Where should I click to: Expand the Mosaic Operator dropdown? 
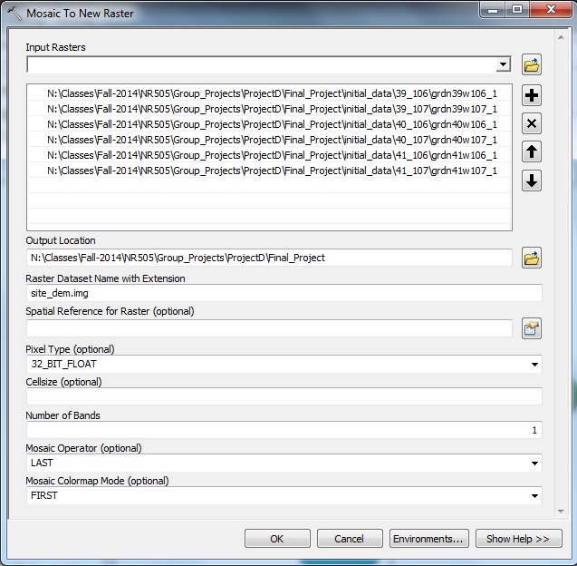point(534,464)
